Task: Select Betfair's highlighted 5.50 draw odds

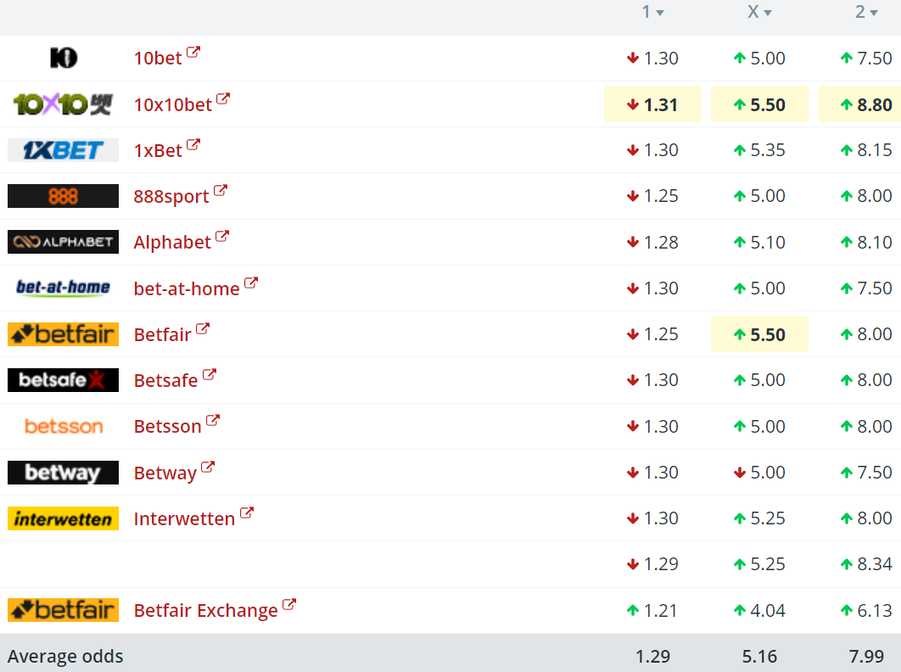Action: [x=759, y=334]
